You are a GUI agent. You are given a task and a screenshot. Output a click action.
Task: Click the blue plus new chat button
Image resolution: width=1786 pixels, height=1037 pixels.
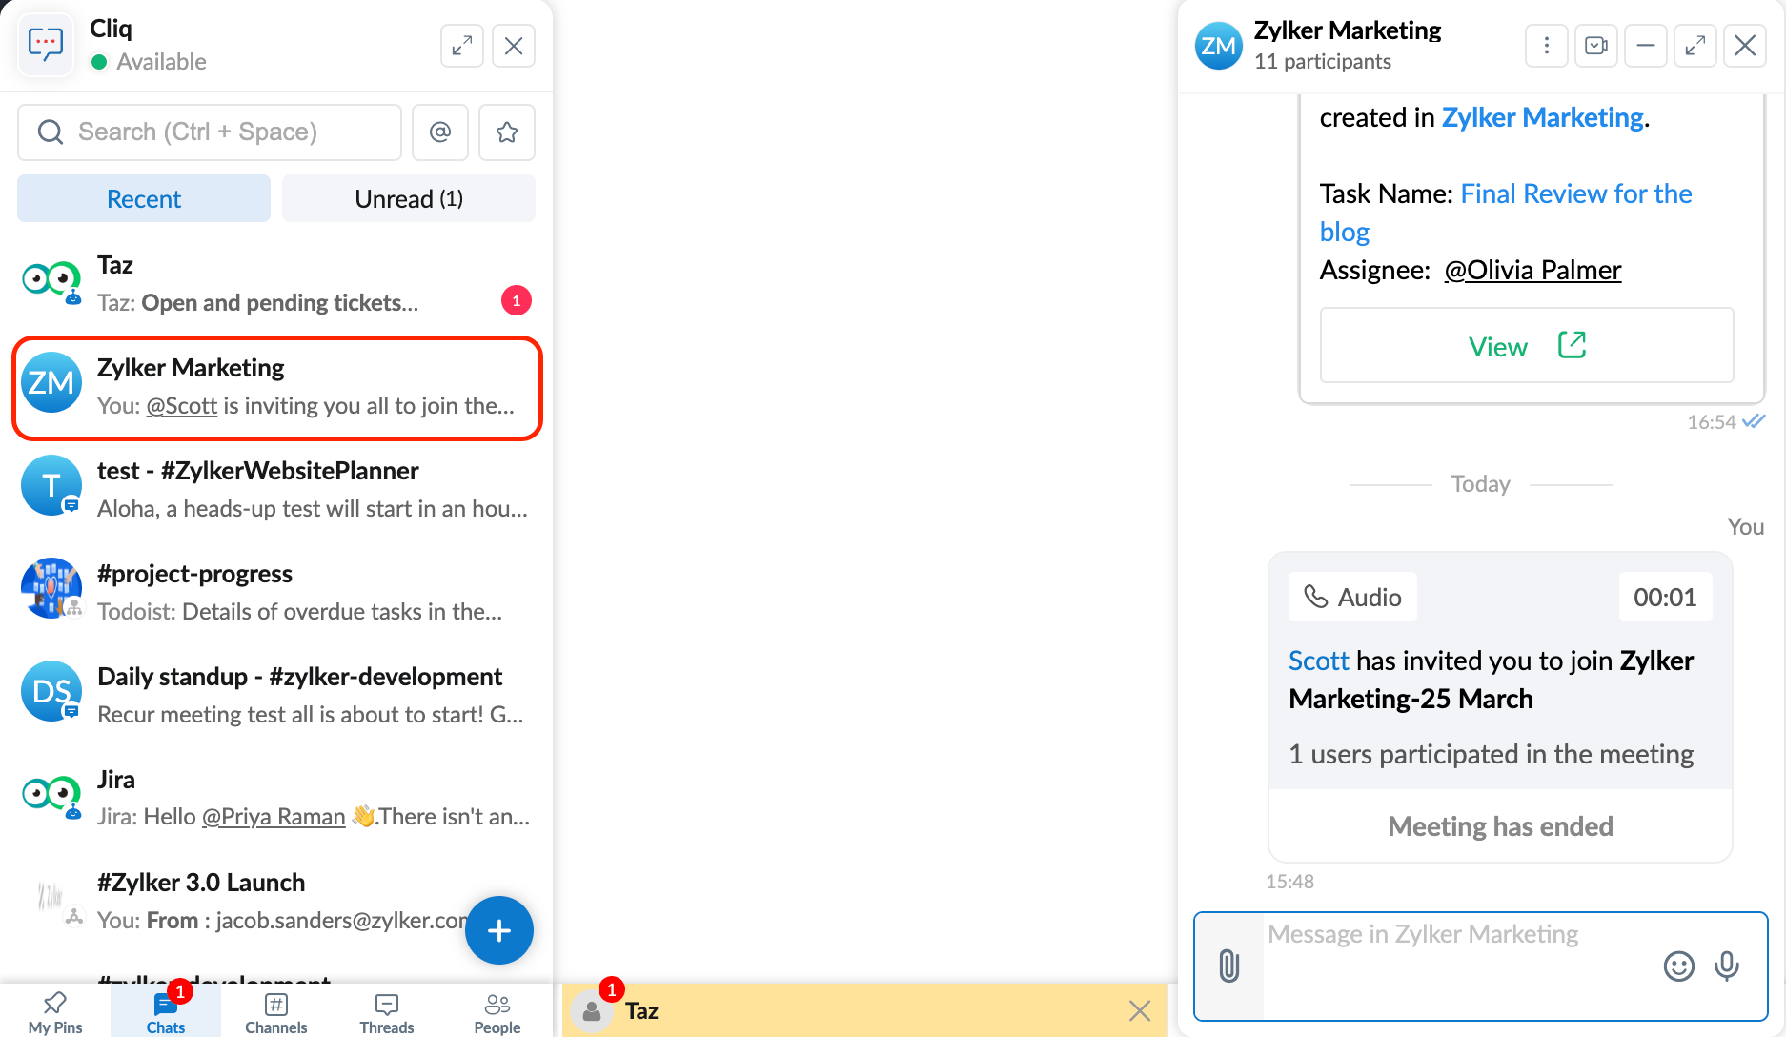499,930
